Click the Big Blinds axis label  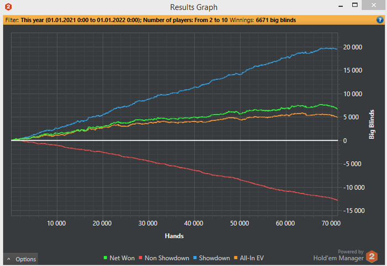[x=372, y=124]
